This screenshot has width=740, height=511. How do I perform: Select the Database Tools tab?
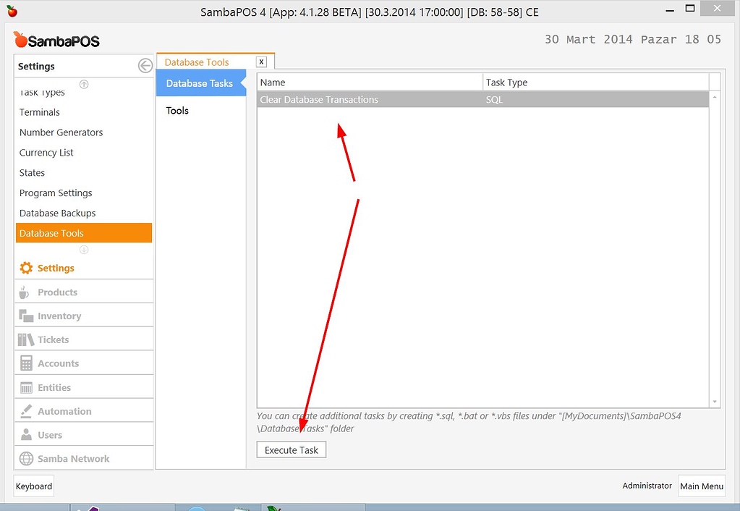[195, 62]
